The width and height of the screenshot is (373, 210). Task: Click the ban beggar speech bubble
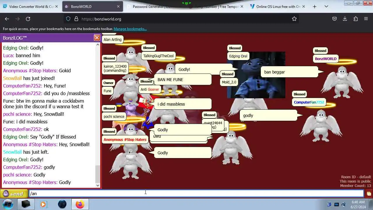[x=289, y=72]
